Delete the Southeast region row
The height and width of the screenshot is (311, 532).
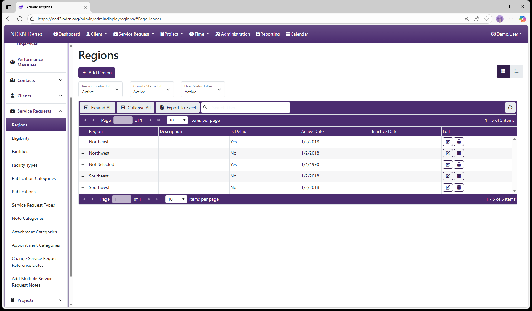click(x=459, y=176)
